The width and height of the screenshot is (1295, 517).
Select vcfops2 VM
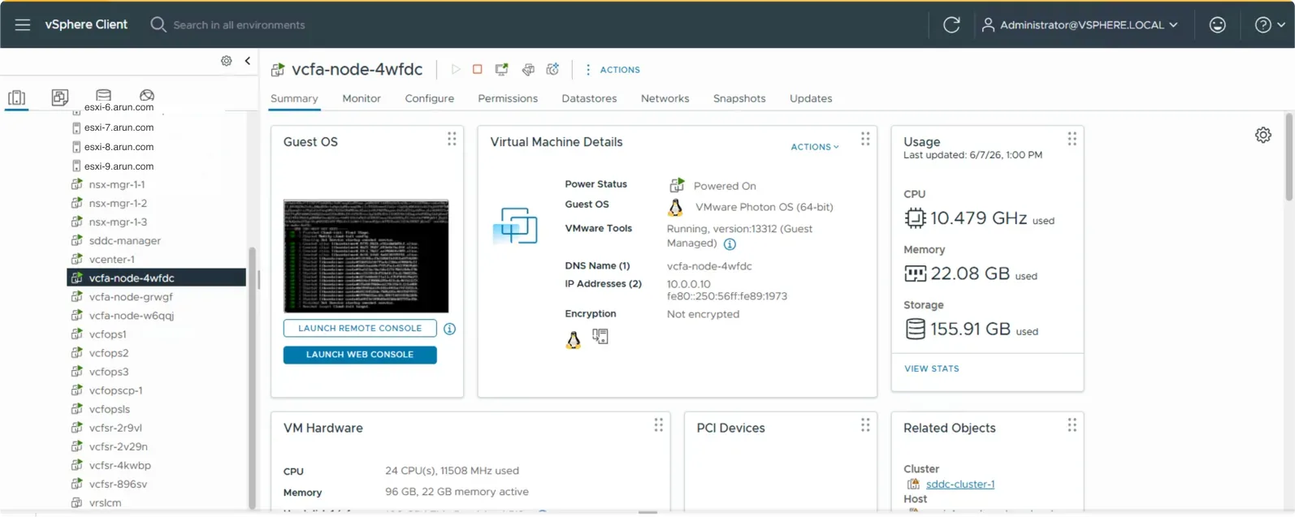point(109,353)
